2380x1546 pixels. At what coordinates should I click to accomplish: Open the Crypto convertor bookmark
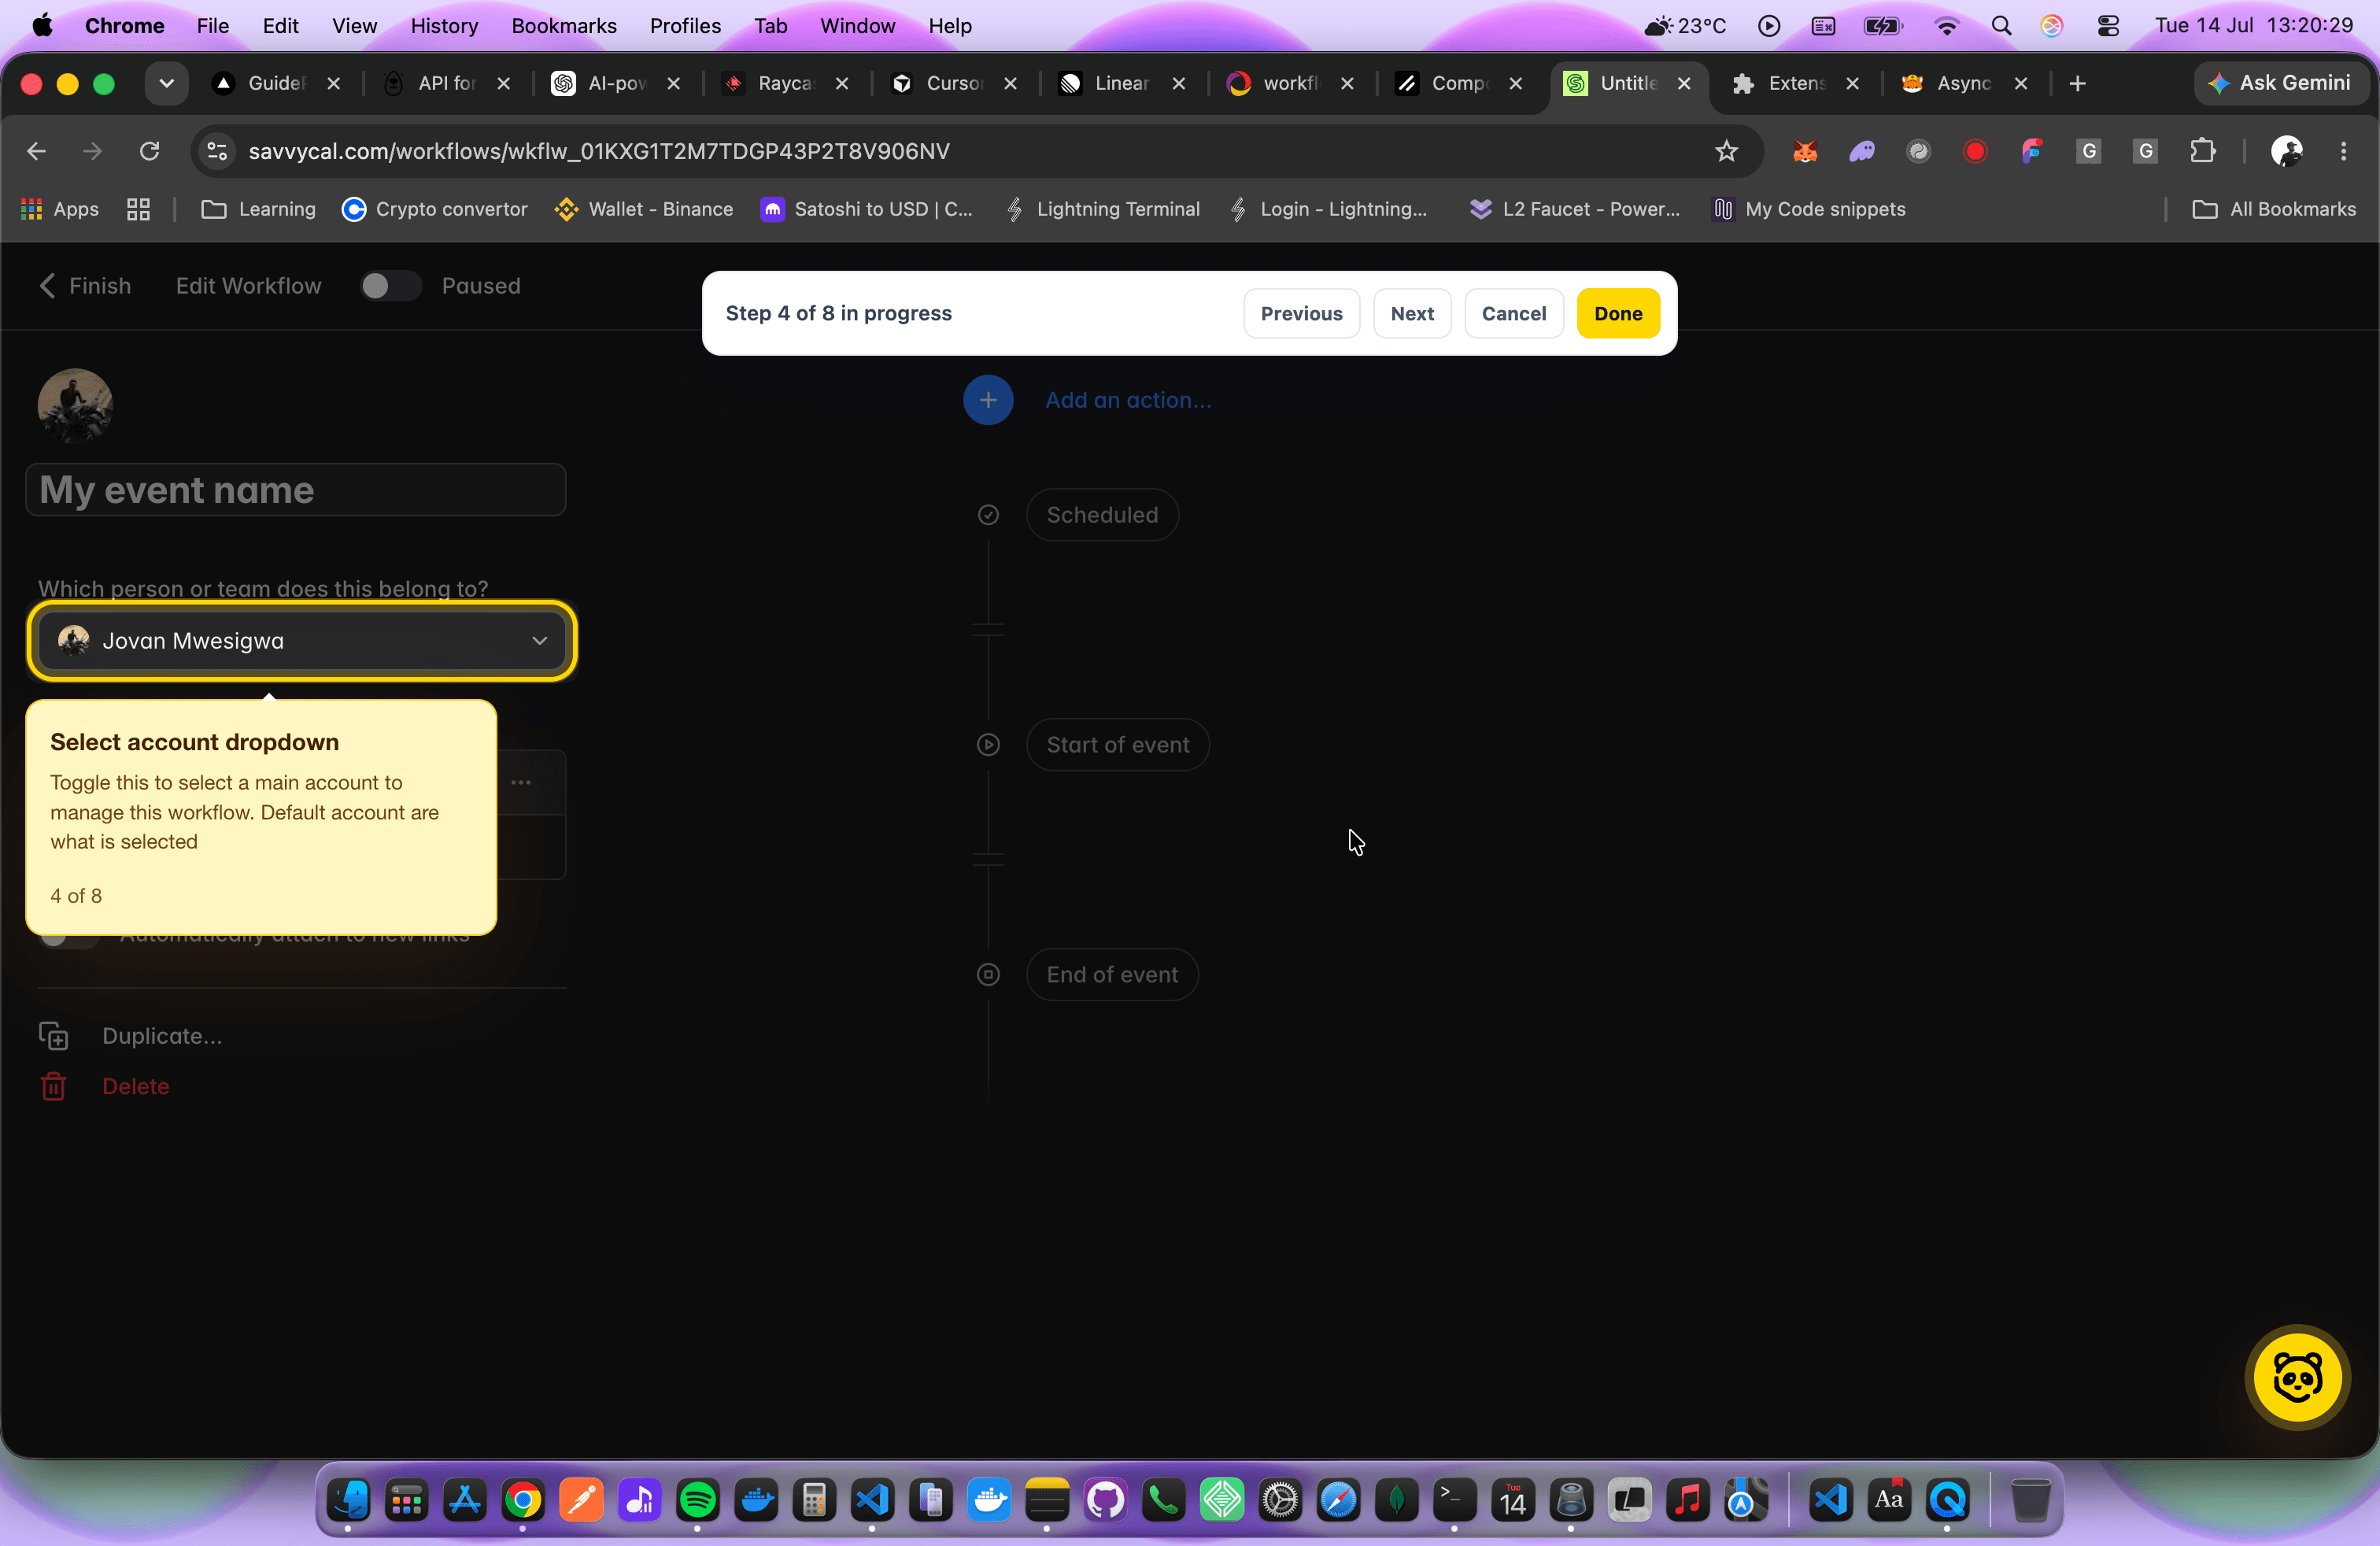click(x=434, y=209)
